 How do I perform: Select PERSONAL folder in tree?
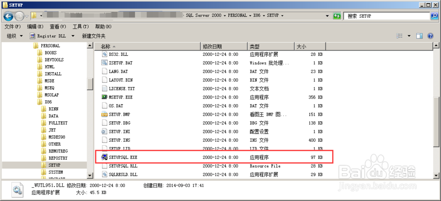point(50,46)
